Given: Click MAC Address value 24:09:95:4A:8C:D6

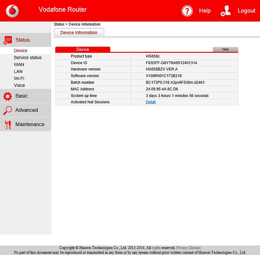Looking at the screenshot, I should (162, 89).
